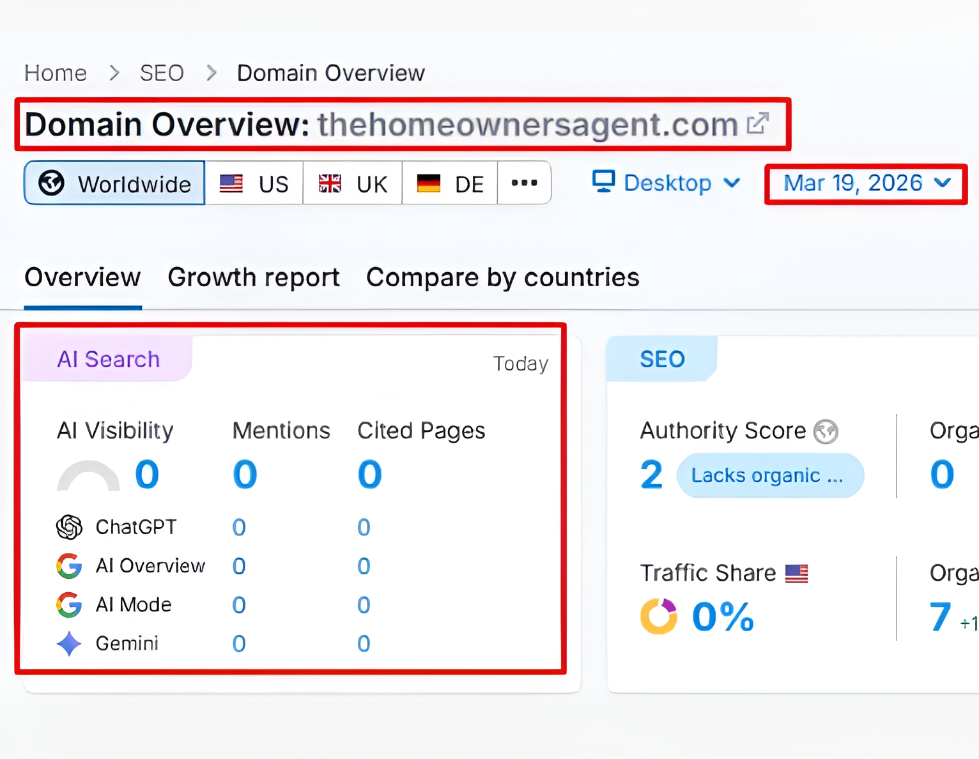Click the Google logo beside AI Mode
Screen dimensions: 979x759
[69, 605]
